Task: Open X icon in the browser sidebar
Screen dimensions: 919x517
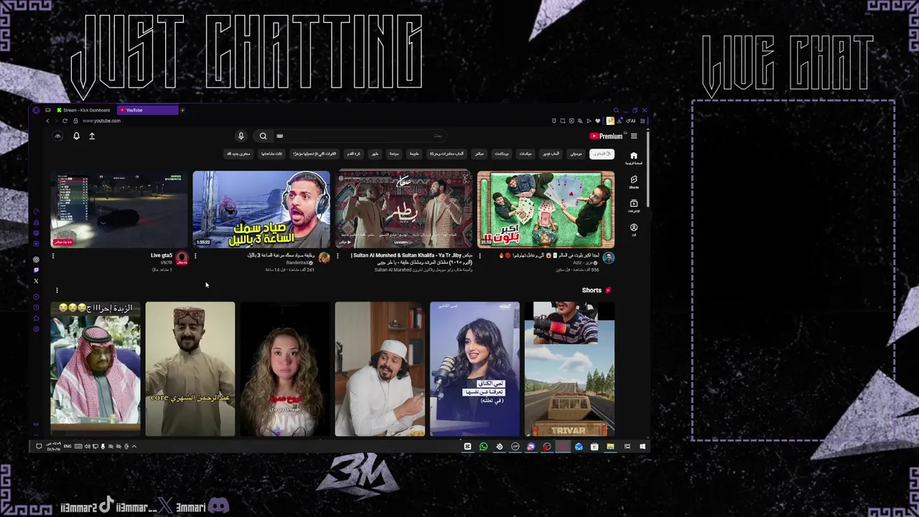Action: pos(36,281)
